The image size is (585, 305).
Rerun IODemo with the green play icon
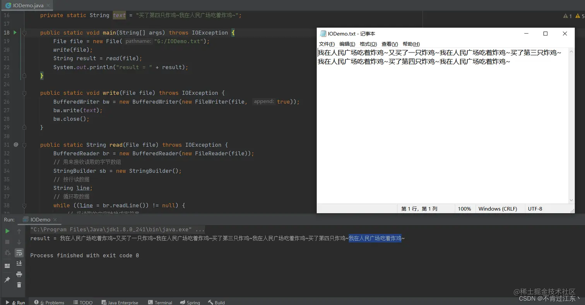point(7,231)
